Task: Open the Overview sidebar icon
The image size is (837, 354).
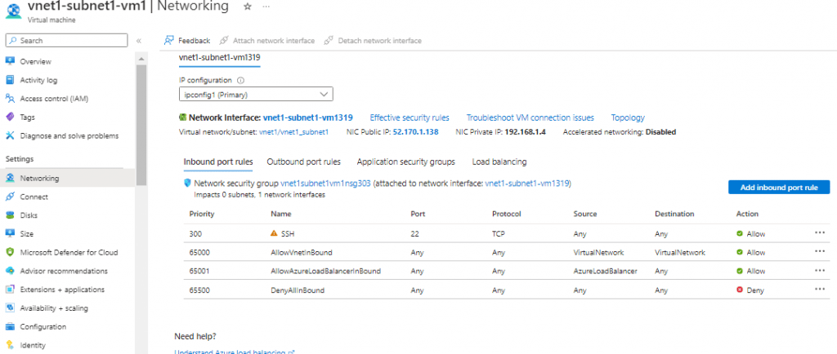Action: [x=10, y=61]
